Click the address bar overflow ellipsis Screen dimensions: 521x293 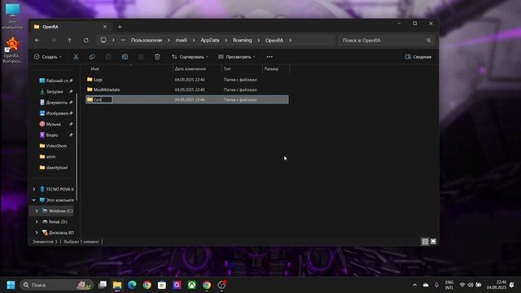click(x=123, y=40)
